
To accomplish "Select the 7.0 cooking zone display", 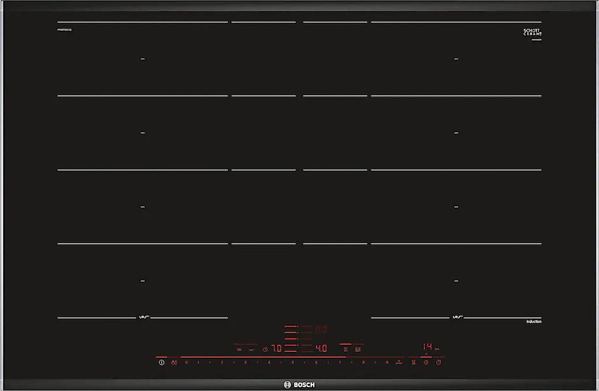I will point(277,349).
